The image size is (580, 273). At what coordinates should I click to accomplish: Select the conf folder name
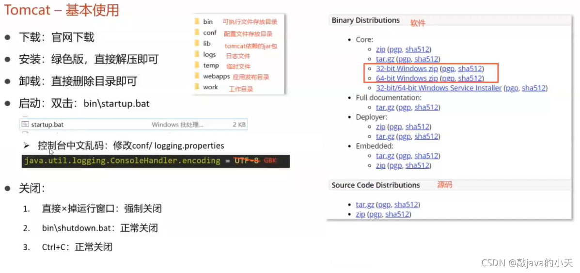tap(210, 32)
